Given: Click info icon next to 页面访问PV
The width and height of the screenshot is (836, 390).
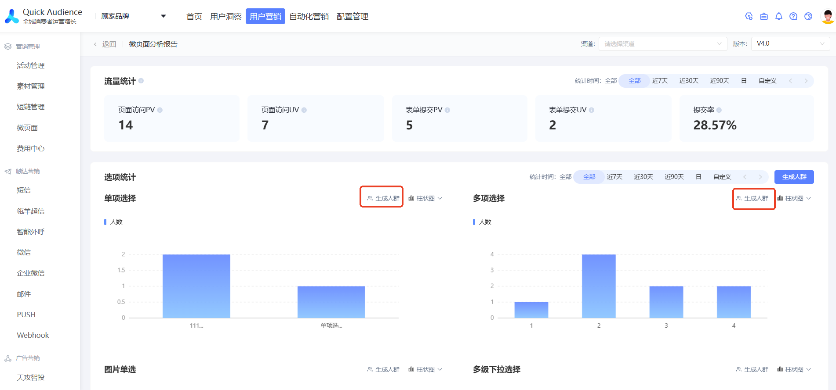Looking at the screenshot, I should click(x=160, y=110).
